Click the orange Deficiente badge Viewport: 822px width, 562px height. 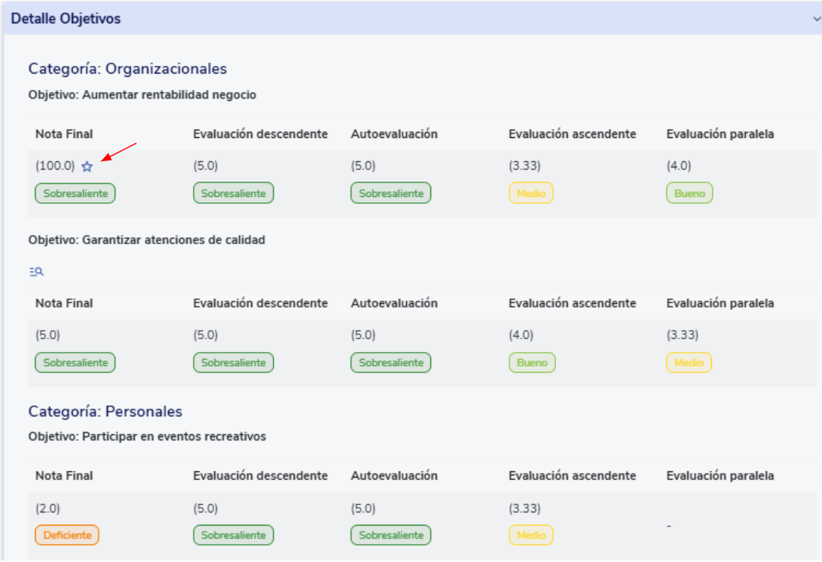67,535
